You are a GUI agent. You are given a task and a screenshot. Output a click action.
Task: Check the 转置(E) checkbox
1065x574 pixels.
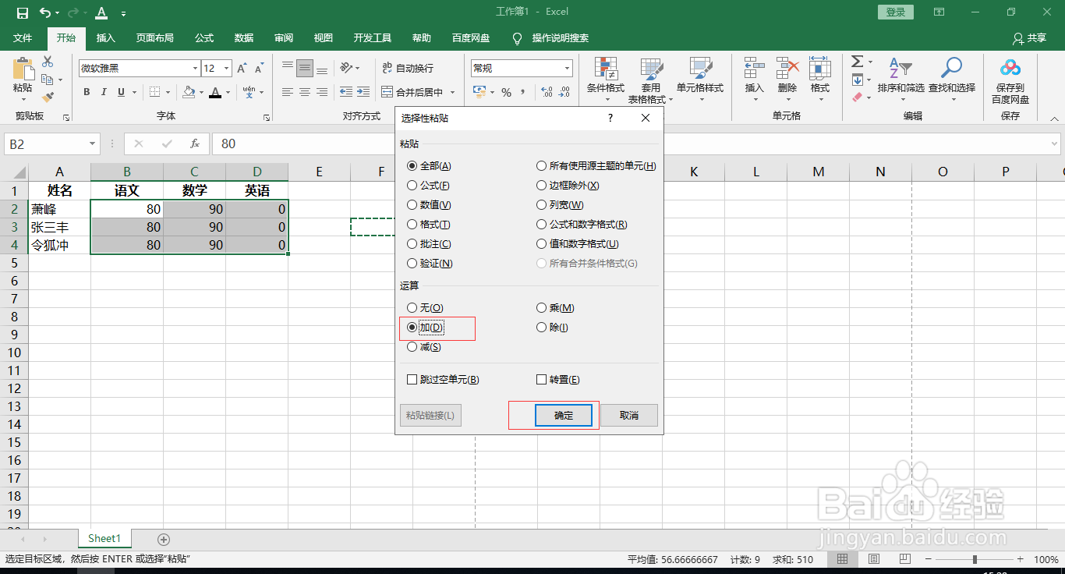click(558, 380)
